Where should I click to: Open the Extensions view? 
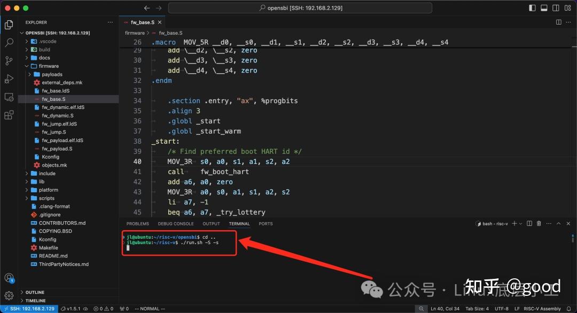click(x=9, y=115)
